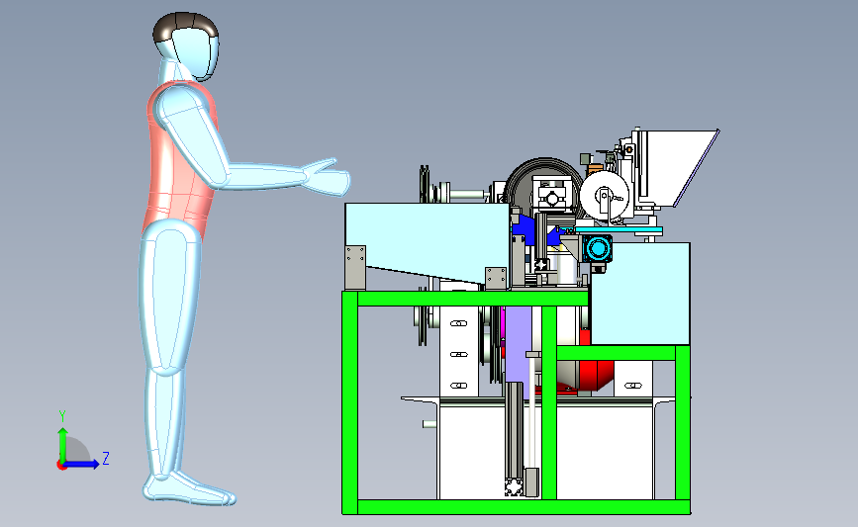
Task: Select the mannequin's head
Action: tap(187, 45)
